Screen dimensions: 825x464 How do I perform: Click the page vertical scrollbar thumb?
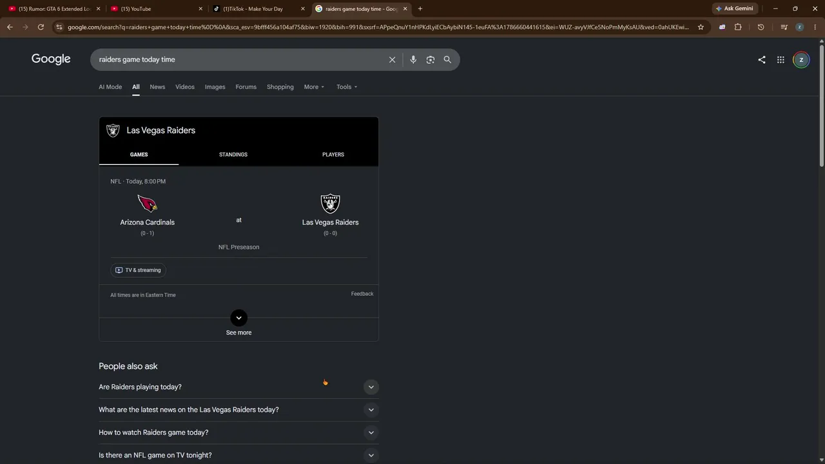822,106
